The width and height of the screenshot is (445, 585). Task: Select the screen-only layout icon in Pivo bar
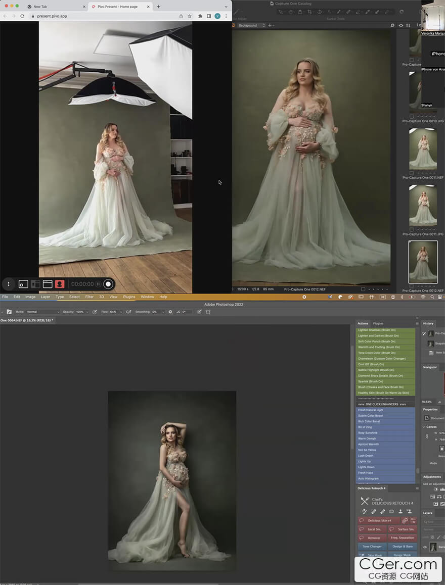23,284
